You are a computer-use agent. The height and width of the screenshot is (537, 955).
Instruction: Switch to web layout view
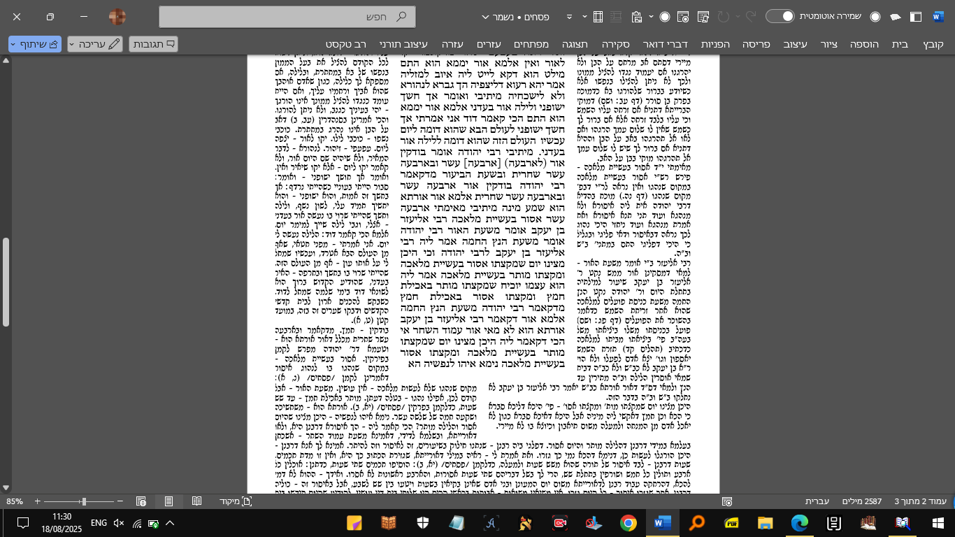click(141, 501)
